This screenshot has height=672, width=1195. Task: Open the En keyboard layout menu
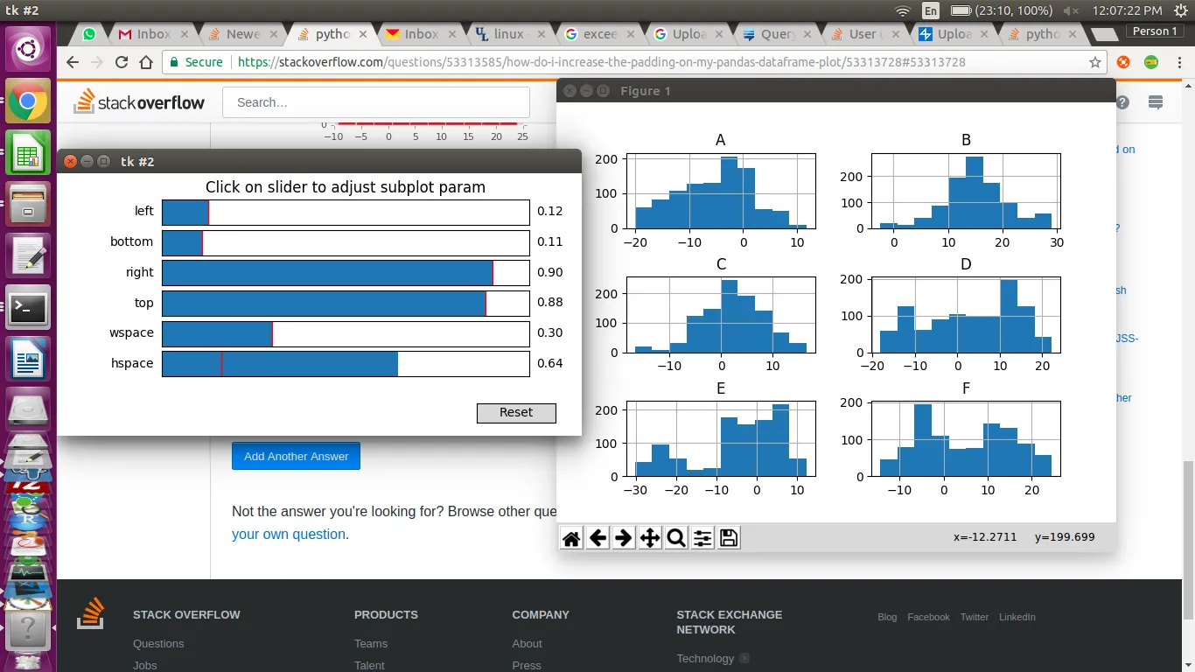[x=931, y=10]
